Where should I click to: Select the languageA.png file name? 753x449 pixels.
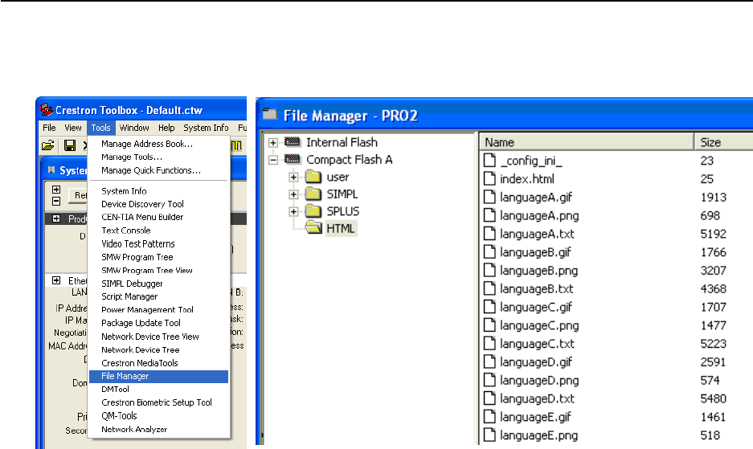(538, 215)
